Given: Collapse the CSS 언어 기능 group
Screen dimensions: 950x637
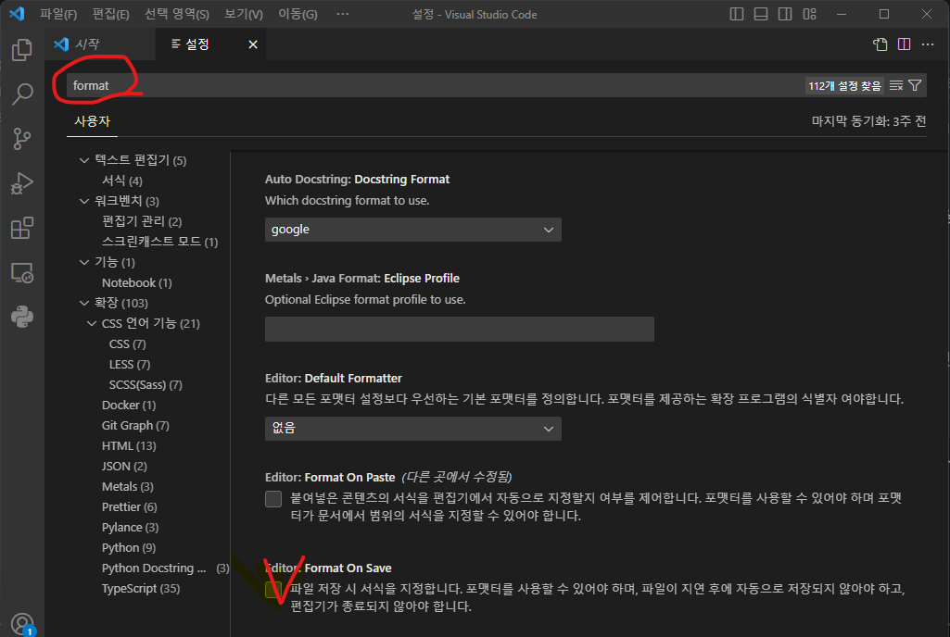Looking at the screenshot, I should [92, 323].
